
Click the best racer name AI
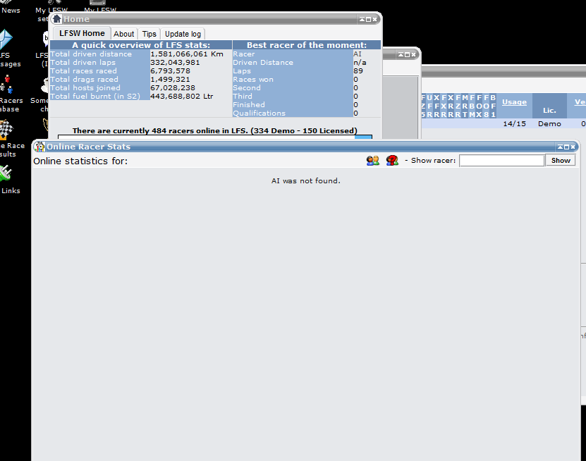point(358,54)
